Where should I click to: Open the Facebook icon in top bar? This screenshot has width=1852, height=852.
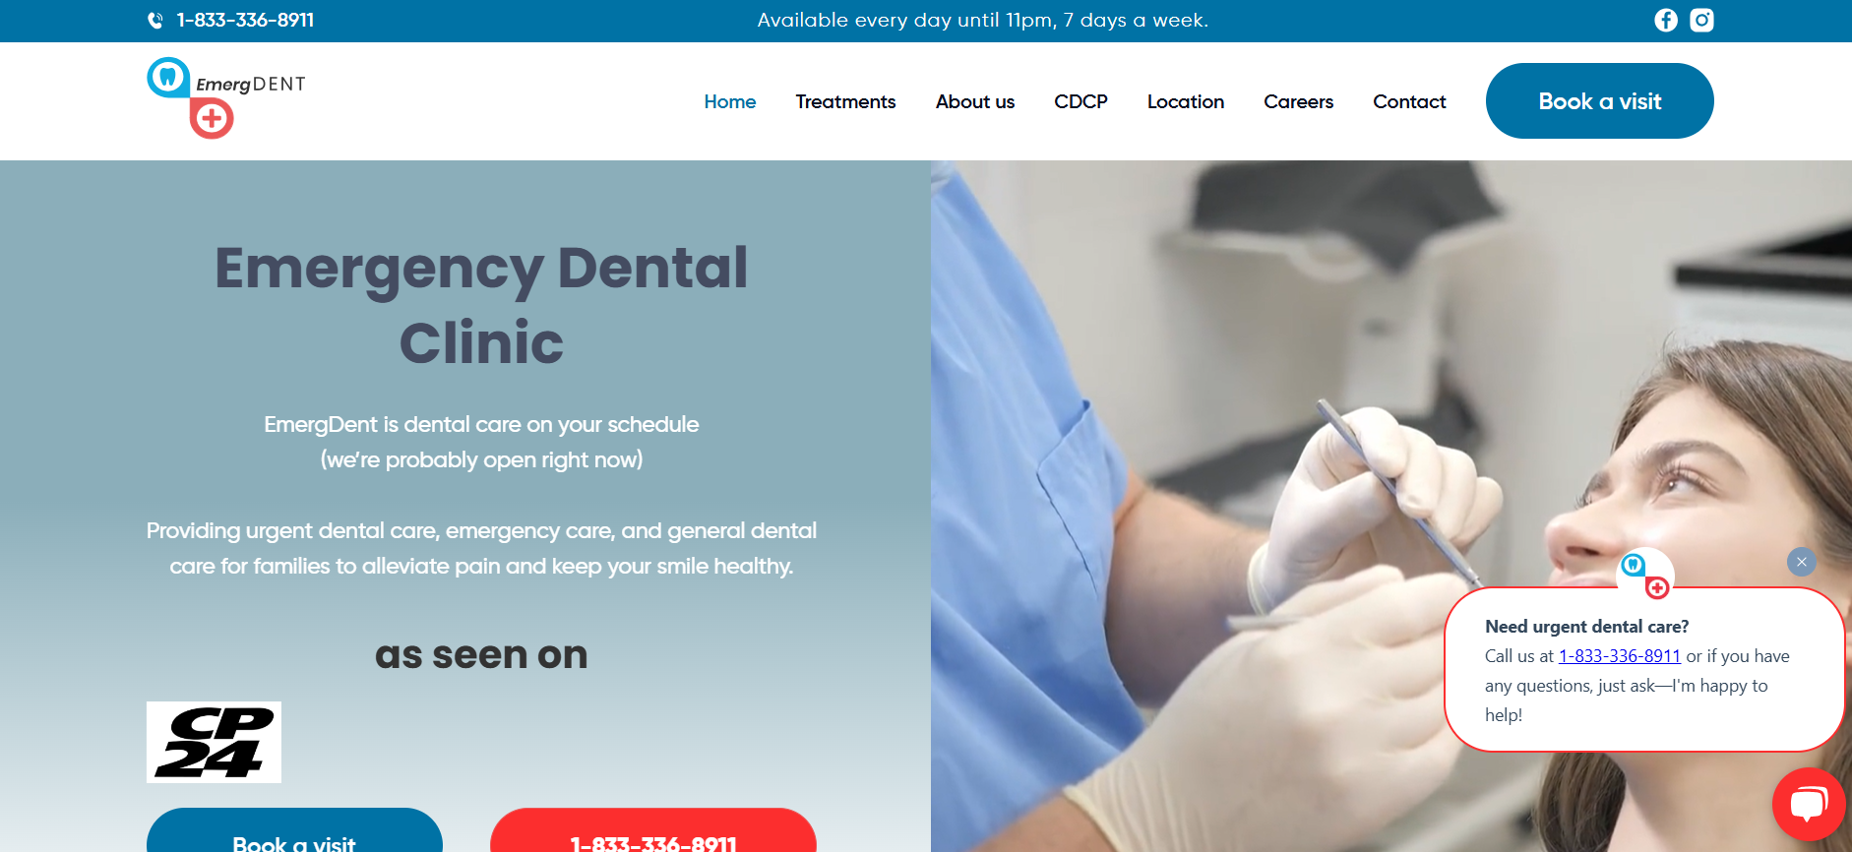coord(1666,20)
